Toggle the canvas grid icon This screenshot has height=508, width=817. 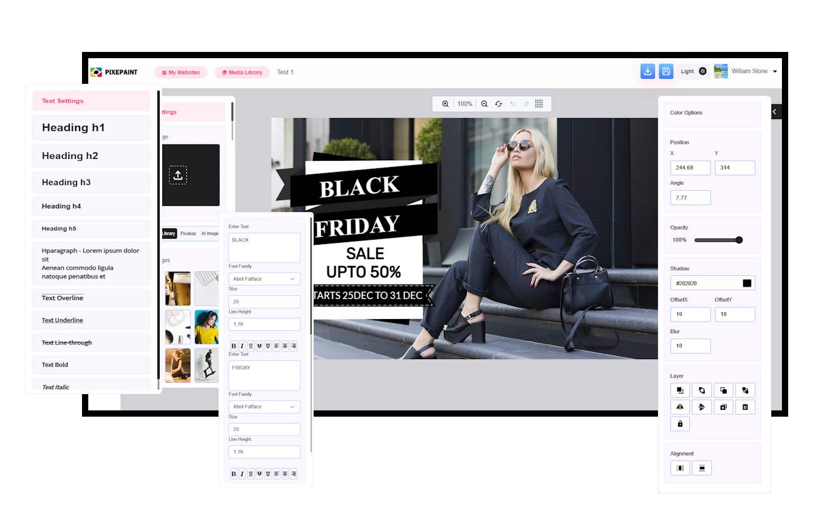pyautogui.click(x=538, y=104)
